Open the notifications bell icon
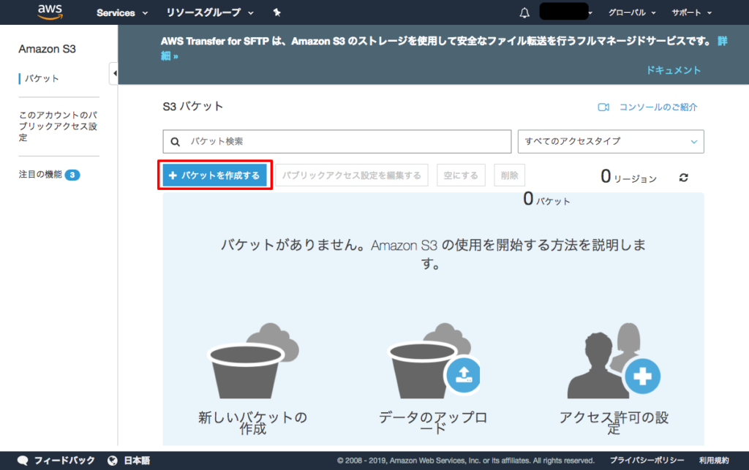 524,13
